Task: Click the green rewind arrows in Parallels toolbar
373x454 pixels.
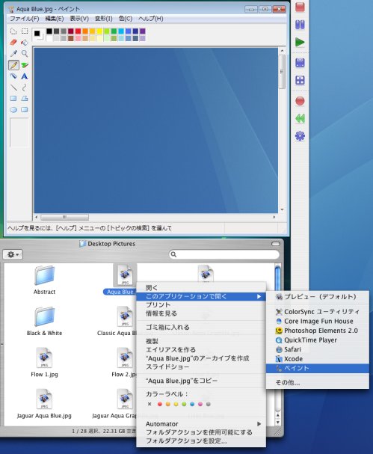Action: click(300, 118)
